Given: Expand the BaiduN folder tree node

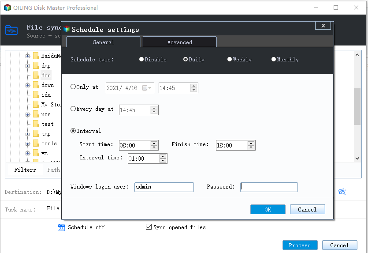Looking at the screenshot, I should [x=27, y=56].
